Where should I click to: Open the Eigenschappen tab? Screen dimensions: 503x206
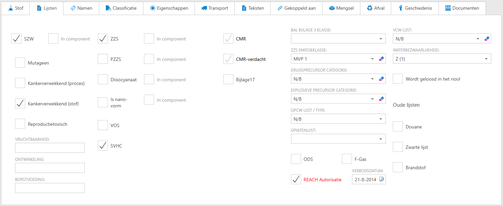169,8
